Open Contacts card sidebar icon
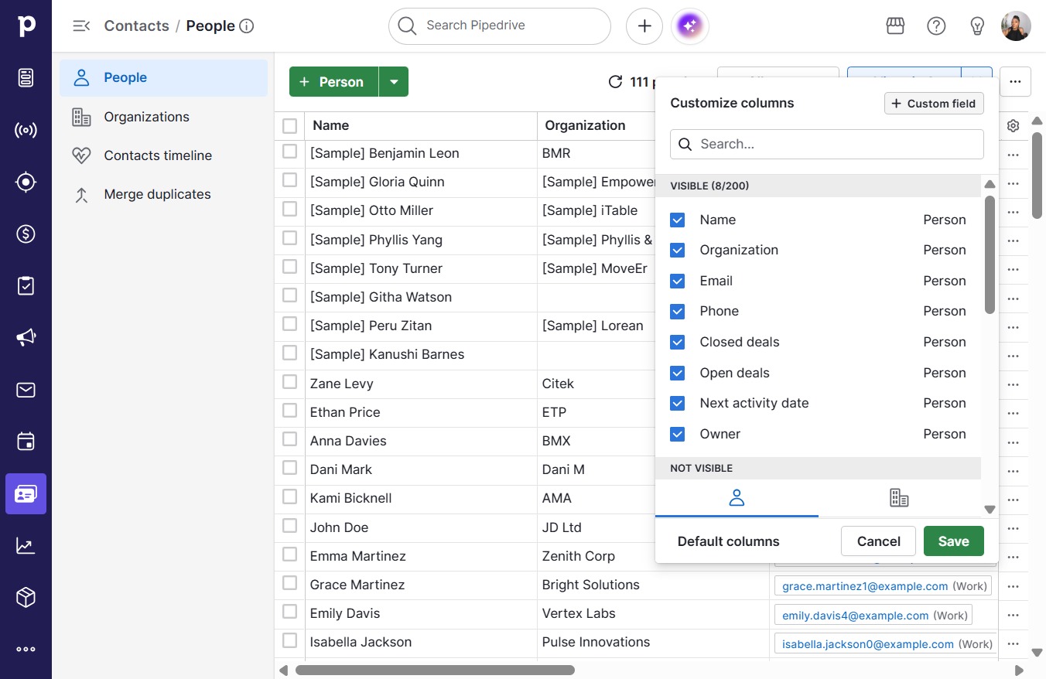This screenshot has width=1046, height=679. pyautogui.click(x=26, y=493)
